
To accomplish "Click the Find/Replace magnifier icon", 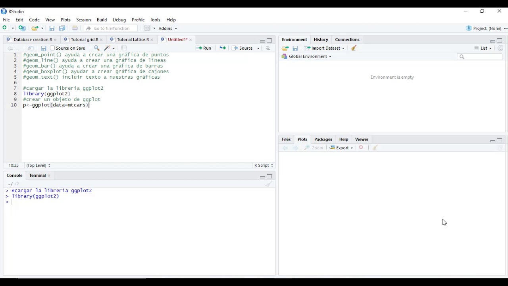I will click(96, 48).
